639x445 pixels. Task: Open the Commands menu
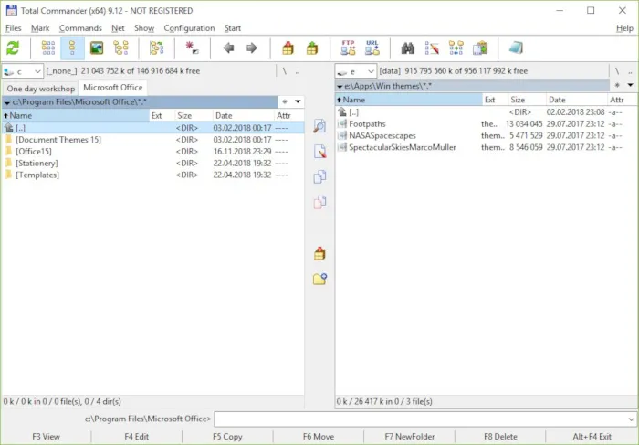[x=80, y=28]
